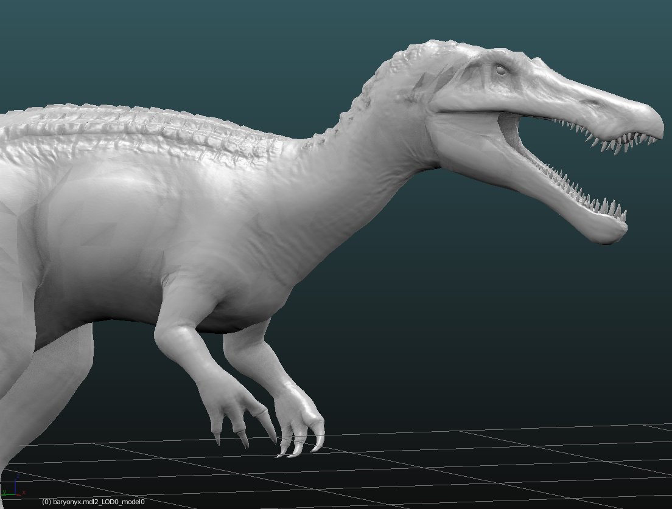Viewport: 672px width, 509px height.
Task: Select the Y axis label on gizmo
Action: click(x=4, y=491)
